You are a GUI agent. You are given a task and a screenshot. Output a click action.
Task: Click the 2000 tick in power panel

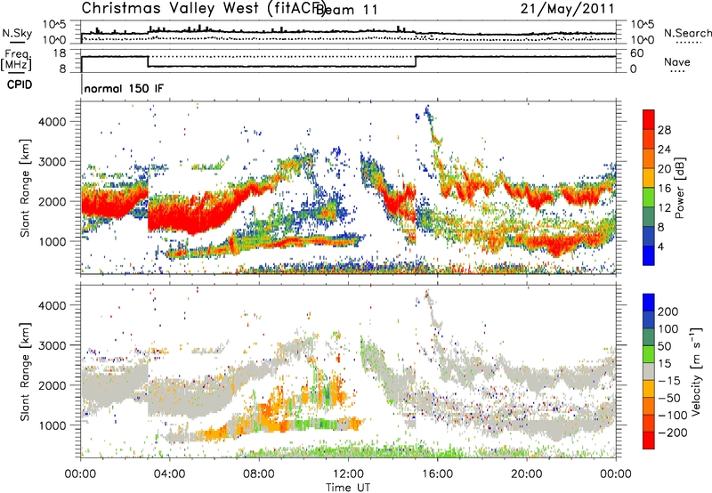pyautogui.click(x=53, y=201)
